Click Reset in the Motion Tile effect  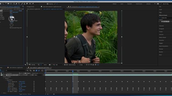(x=11, y=11)
